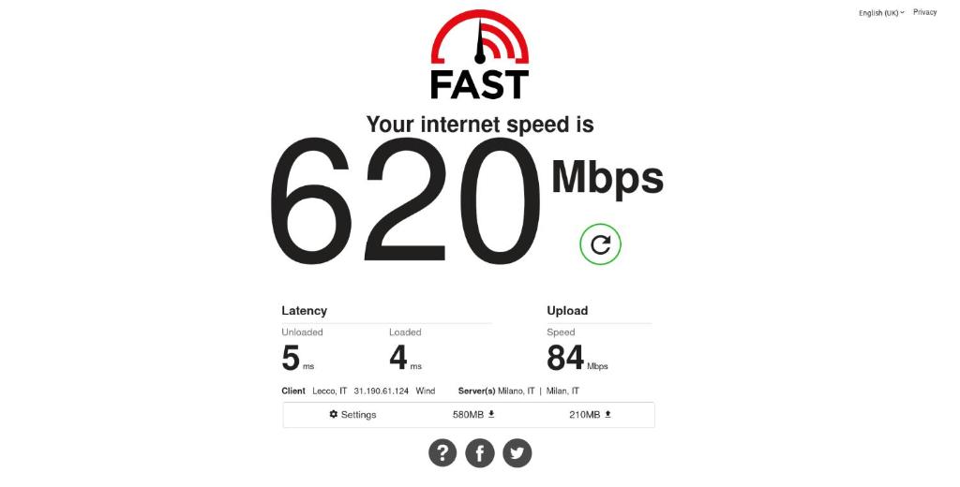This screenshot has height=487, width=960.
Task: Click the refresh speed test icon
Action: tap(600, 244)
